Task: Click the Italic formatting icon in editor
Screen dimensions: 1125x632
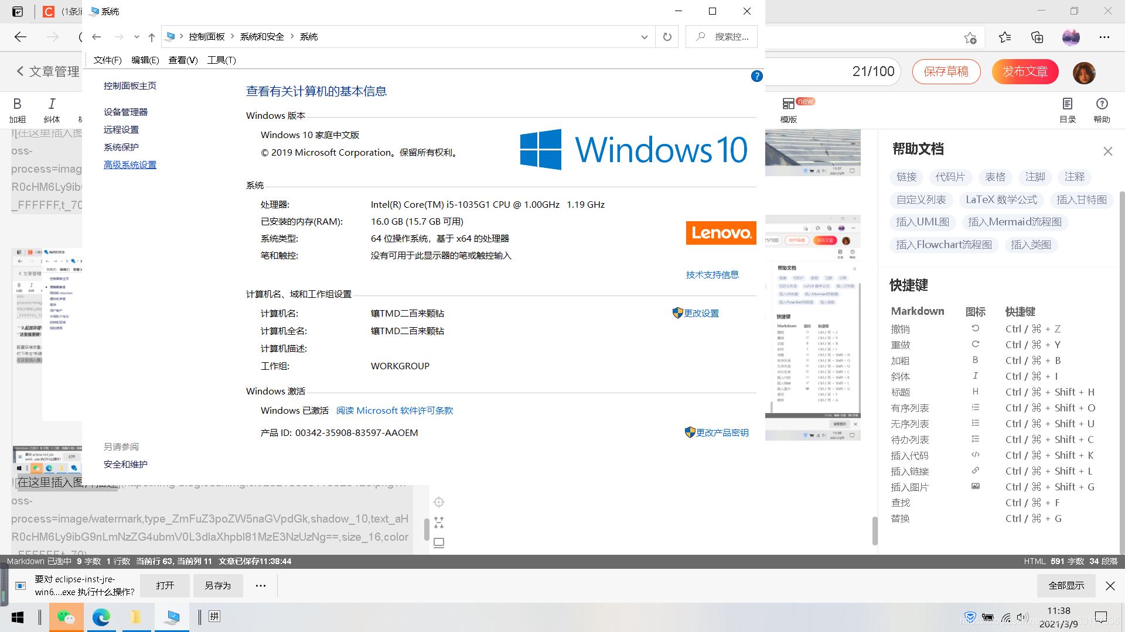Action: click(x=52, y=104)
